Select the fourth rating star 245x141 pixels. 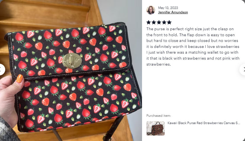click(x=164, y=22)
